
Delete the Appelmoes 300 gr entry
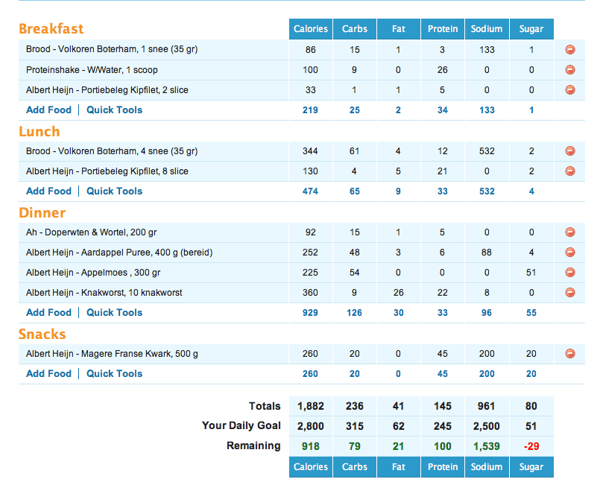[x=570, y=273]
